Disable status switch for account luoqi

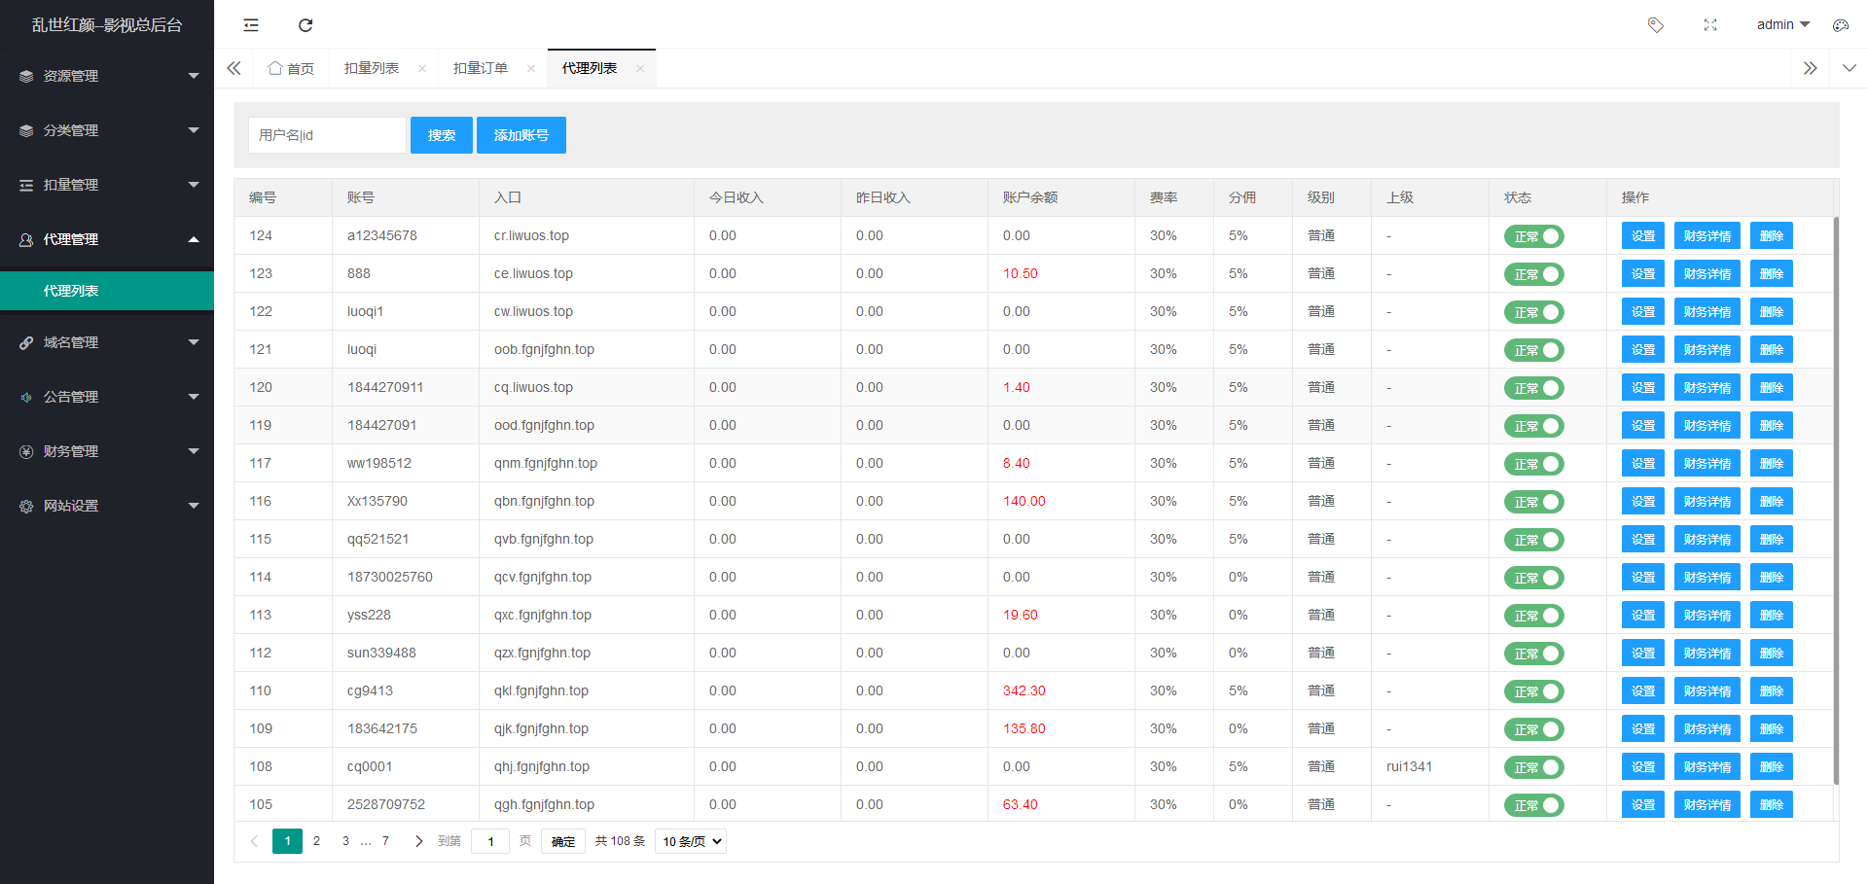tap(1533, 350)
